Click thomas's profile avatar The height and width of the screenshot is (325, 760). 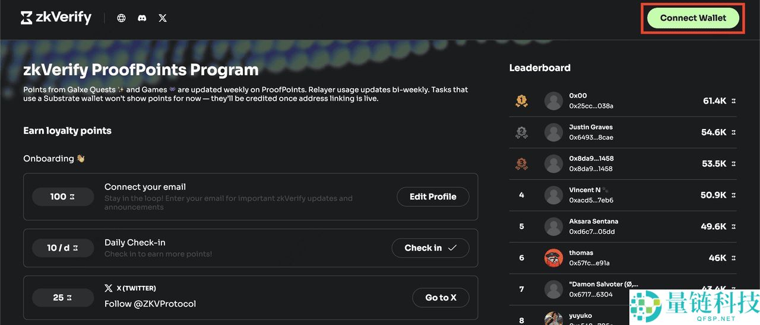[x=553, y=258]
